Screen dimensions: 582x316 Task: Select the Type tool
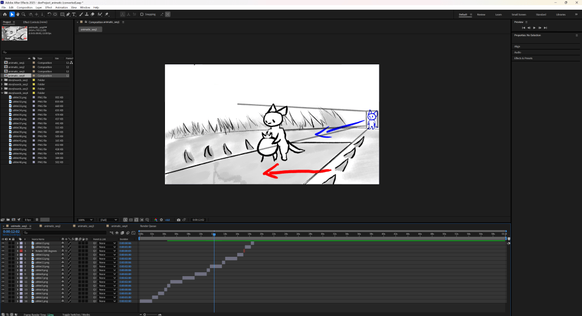(x=74, y=14)
